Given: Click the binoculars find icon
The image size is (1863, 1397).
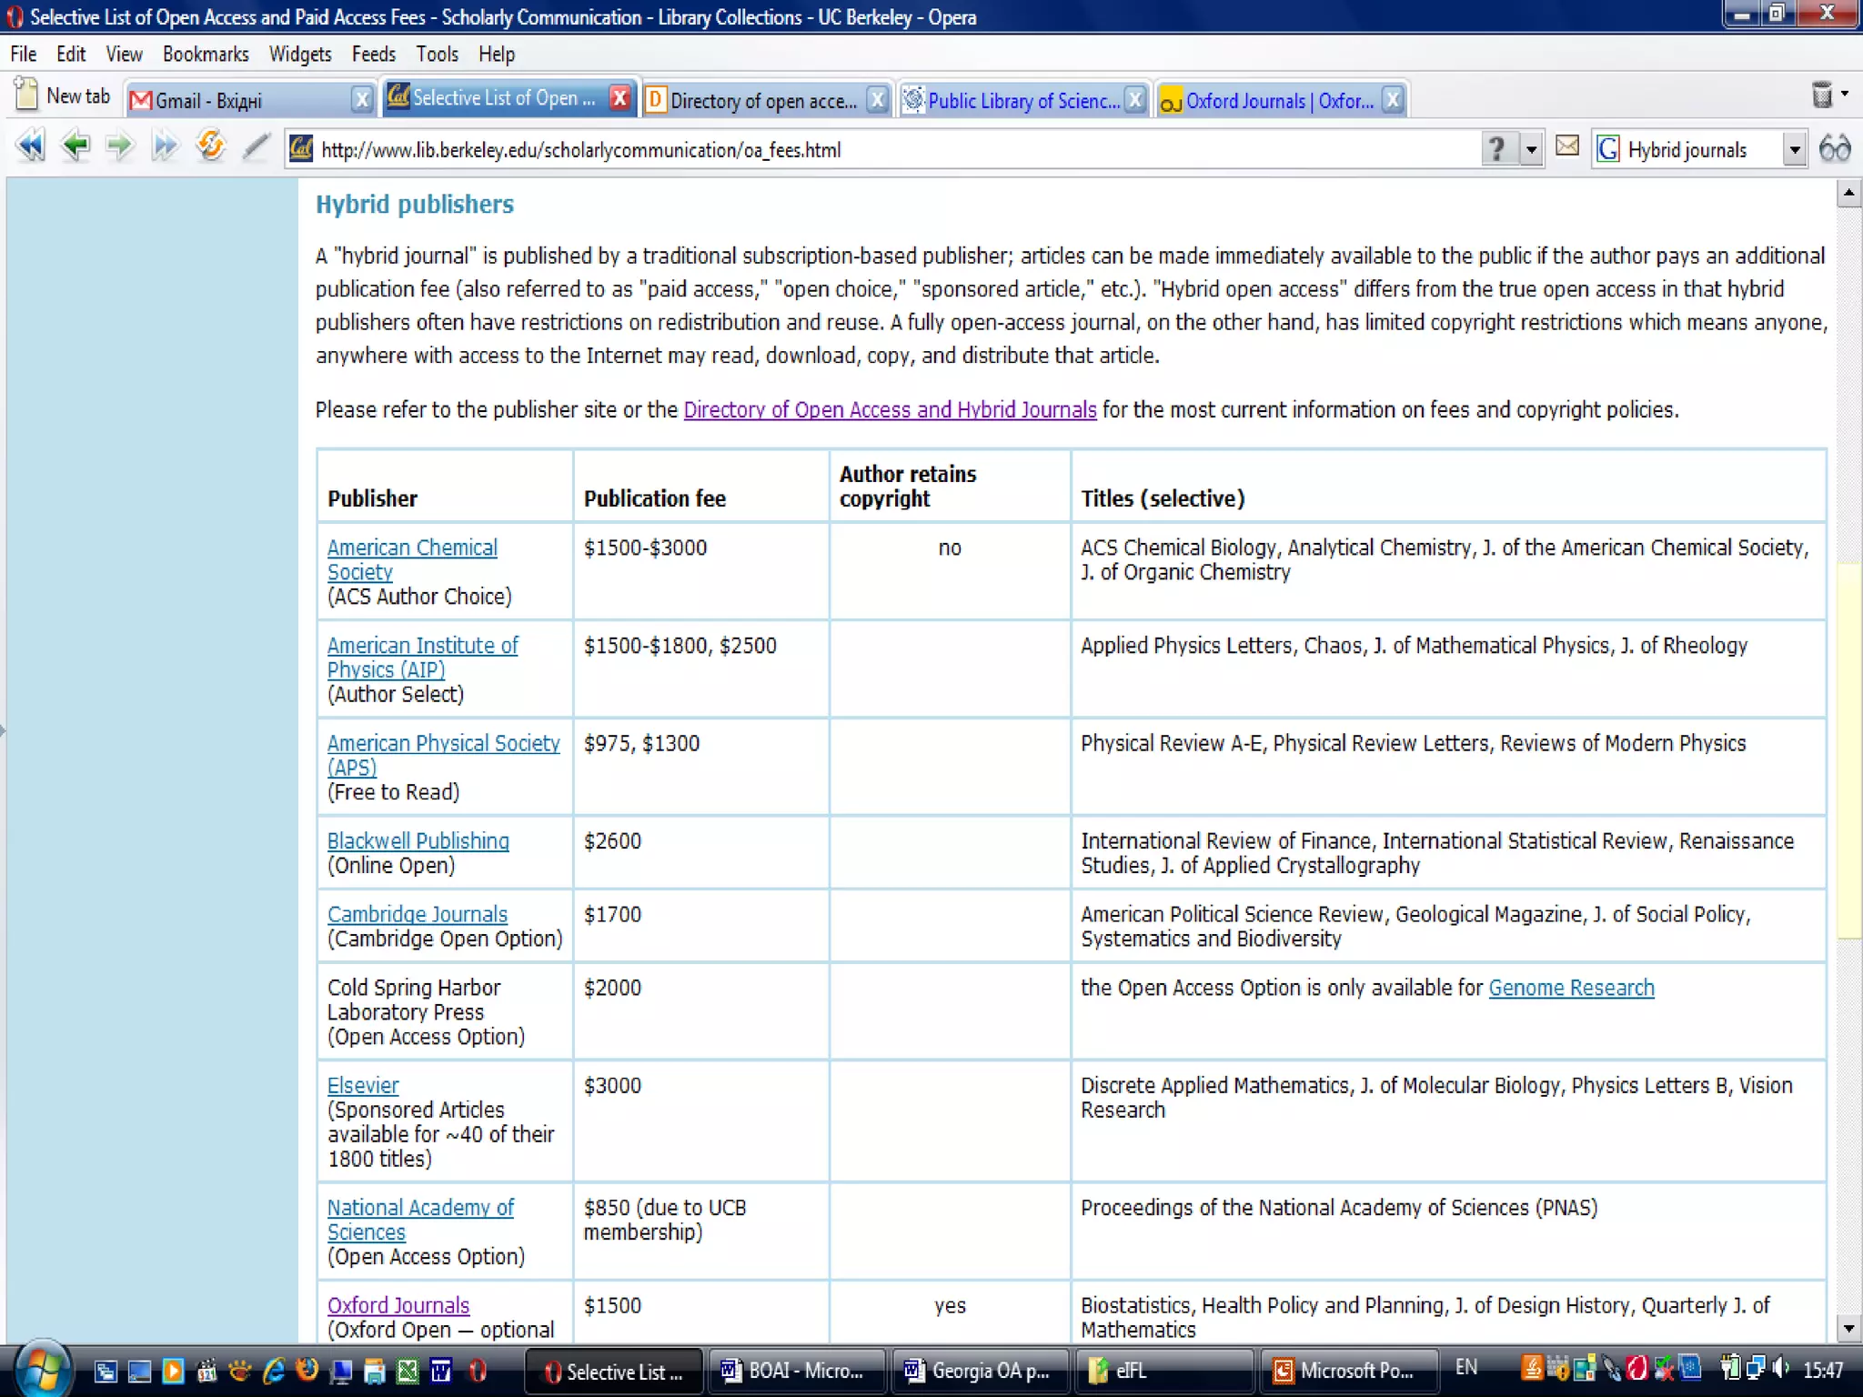Looking at the screenshot, I should (1834, 148).
